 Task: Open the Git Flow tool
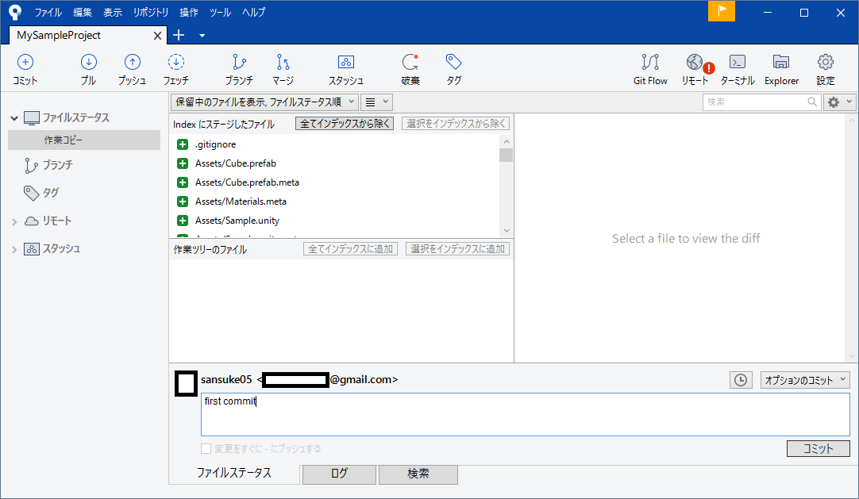(650, 68)
